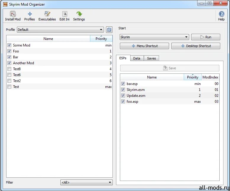Uncheck the bar.esp plugin
This screenshot has height=191, width=230.
[123, 84]
